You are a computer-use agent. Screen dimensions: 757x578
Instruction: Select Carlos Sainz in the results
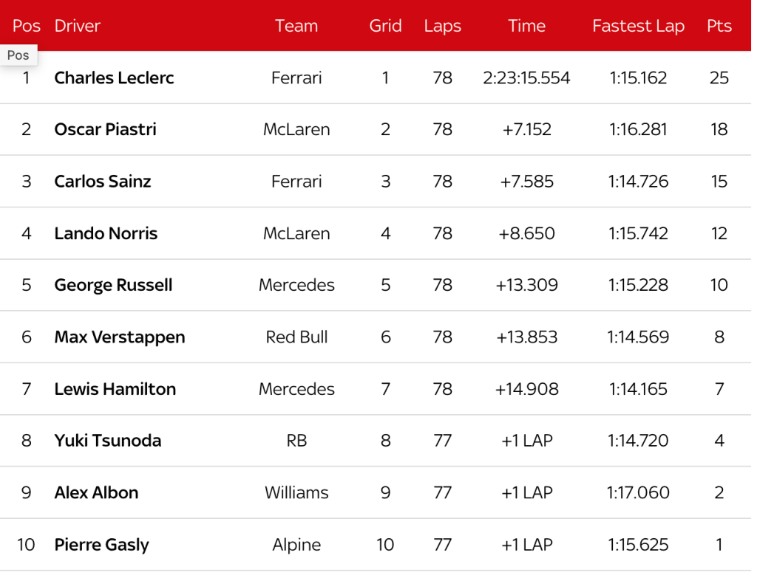click(x=103, y=182)
